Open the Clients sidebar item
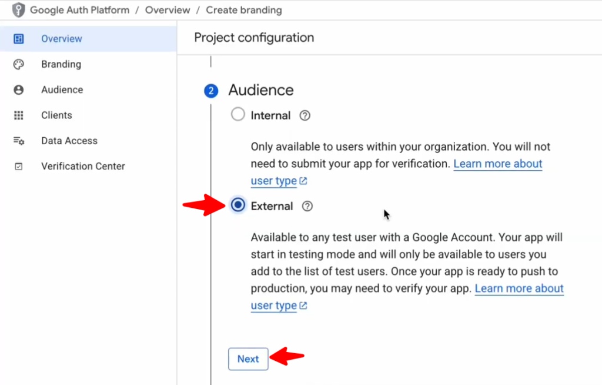Viewport: 602px width, 385px height. pyautogui.click(x=56, y=115)
